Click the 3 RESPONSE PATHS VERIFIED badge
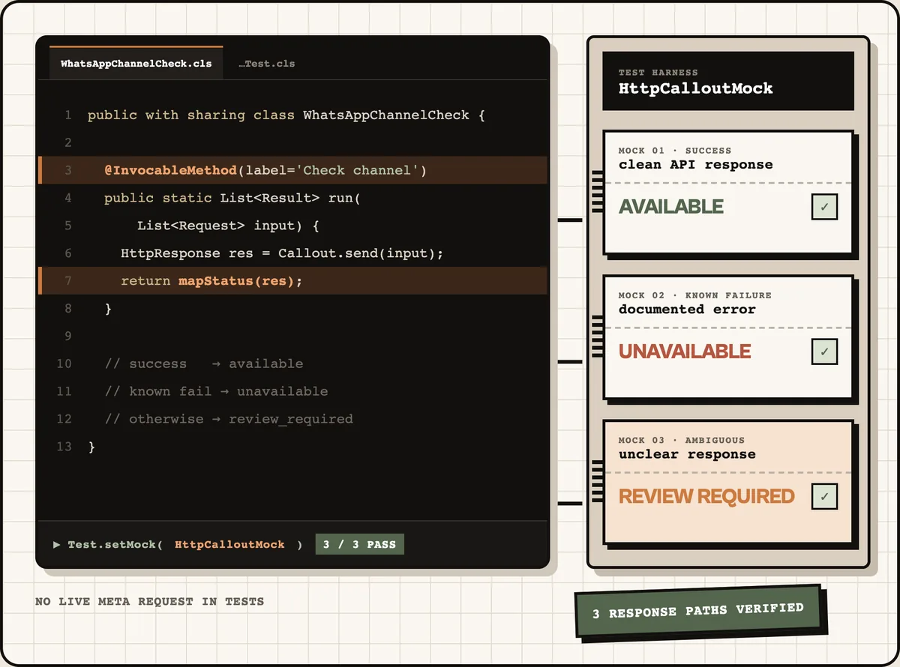 698,612
